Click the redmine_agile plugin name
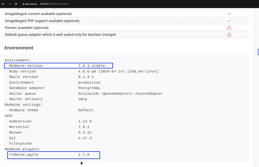The height and width of the screenshot is (167, 259). tap(24, 155)
